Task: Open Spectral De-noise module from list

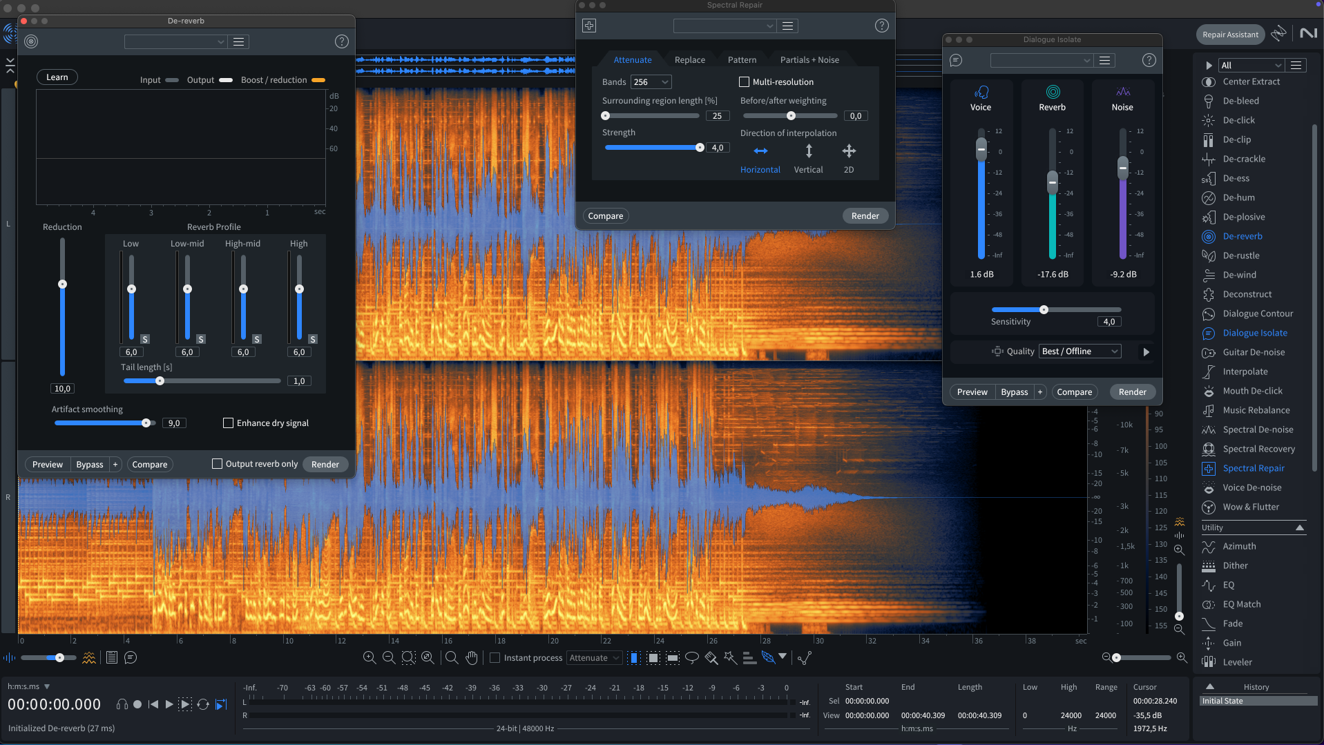Action: pyautogui.click(x=1258, y=429)
